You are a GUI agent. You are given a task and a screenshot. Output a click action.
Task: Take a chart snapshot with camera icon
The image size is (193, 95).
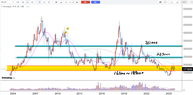(160, 2)
